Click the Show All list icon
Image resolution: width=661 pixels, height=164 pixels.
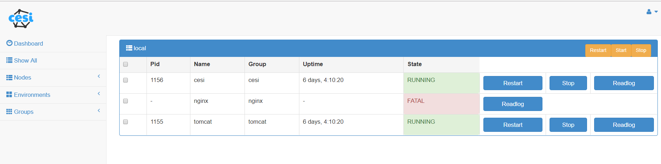point(10,60)
